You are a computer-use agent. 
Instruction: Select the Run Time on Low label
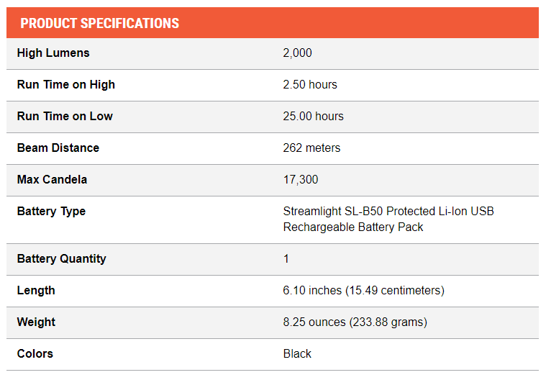click(x=65, y=117)
